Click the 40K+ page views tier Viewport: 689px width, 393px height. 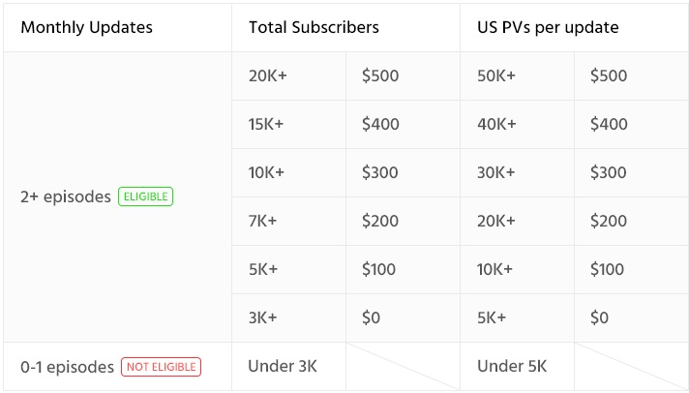(497, 124)
